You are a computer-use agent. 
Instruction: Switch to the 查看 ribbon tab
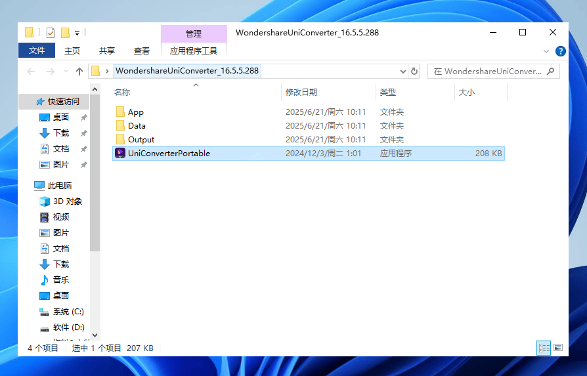pyautogui.click(x=142, y=51)
